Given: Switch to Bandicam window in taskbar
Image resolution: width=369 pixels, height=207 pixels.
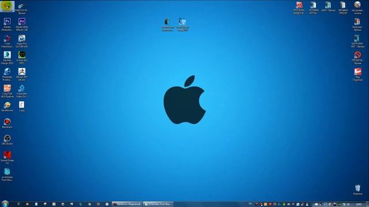Looking at the screenshot, I should tap(127, 204).
